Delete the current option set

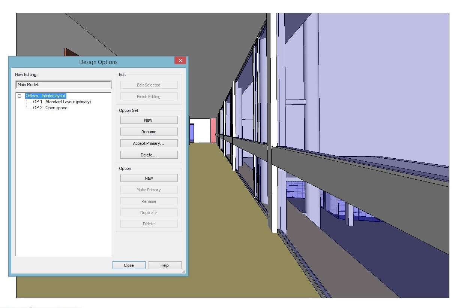[149, 155]
